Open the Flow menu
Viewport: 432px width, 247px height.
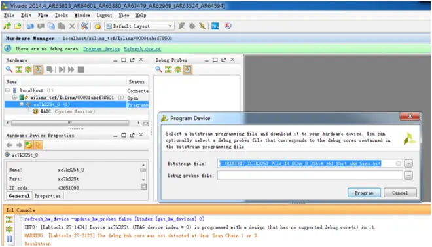(43, 16)
